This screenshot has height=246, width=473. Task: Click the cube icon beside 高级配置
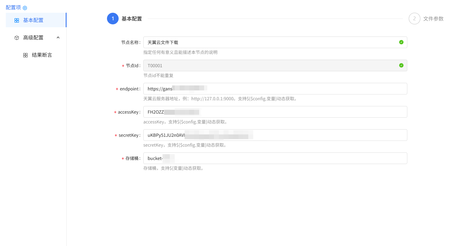coord(17,38)
